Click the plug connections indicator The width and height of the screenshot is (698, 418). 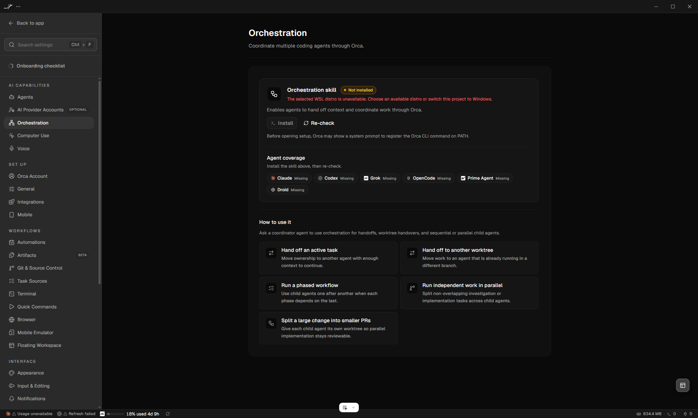click(688, 414)
